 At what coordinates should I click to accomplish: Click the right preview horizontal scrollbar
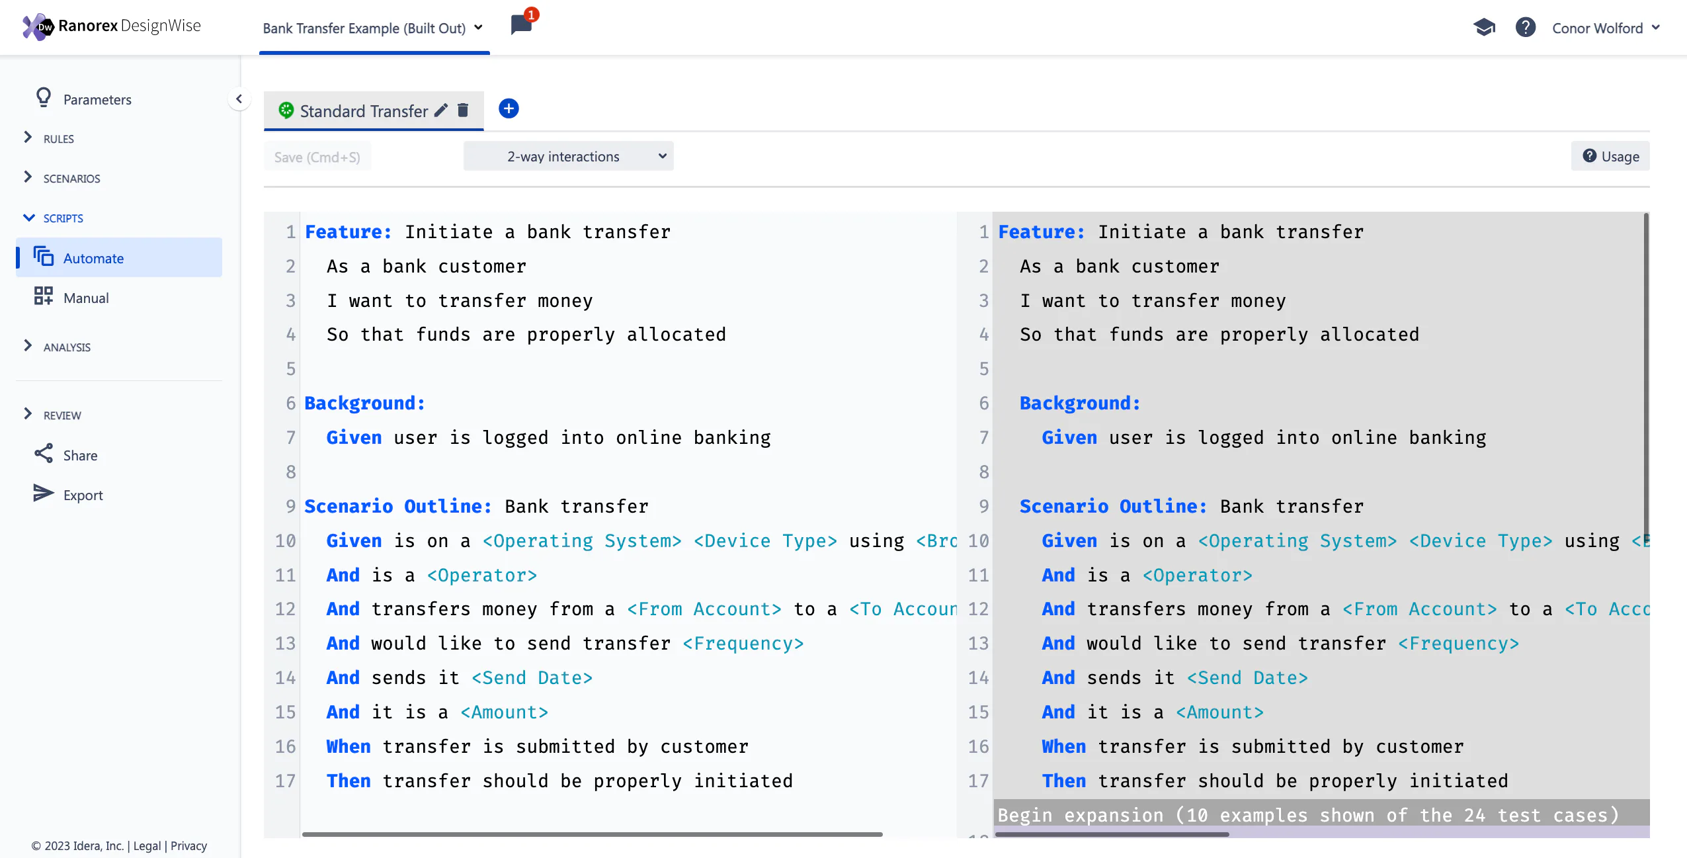[1112, 834]
